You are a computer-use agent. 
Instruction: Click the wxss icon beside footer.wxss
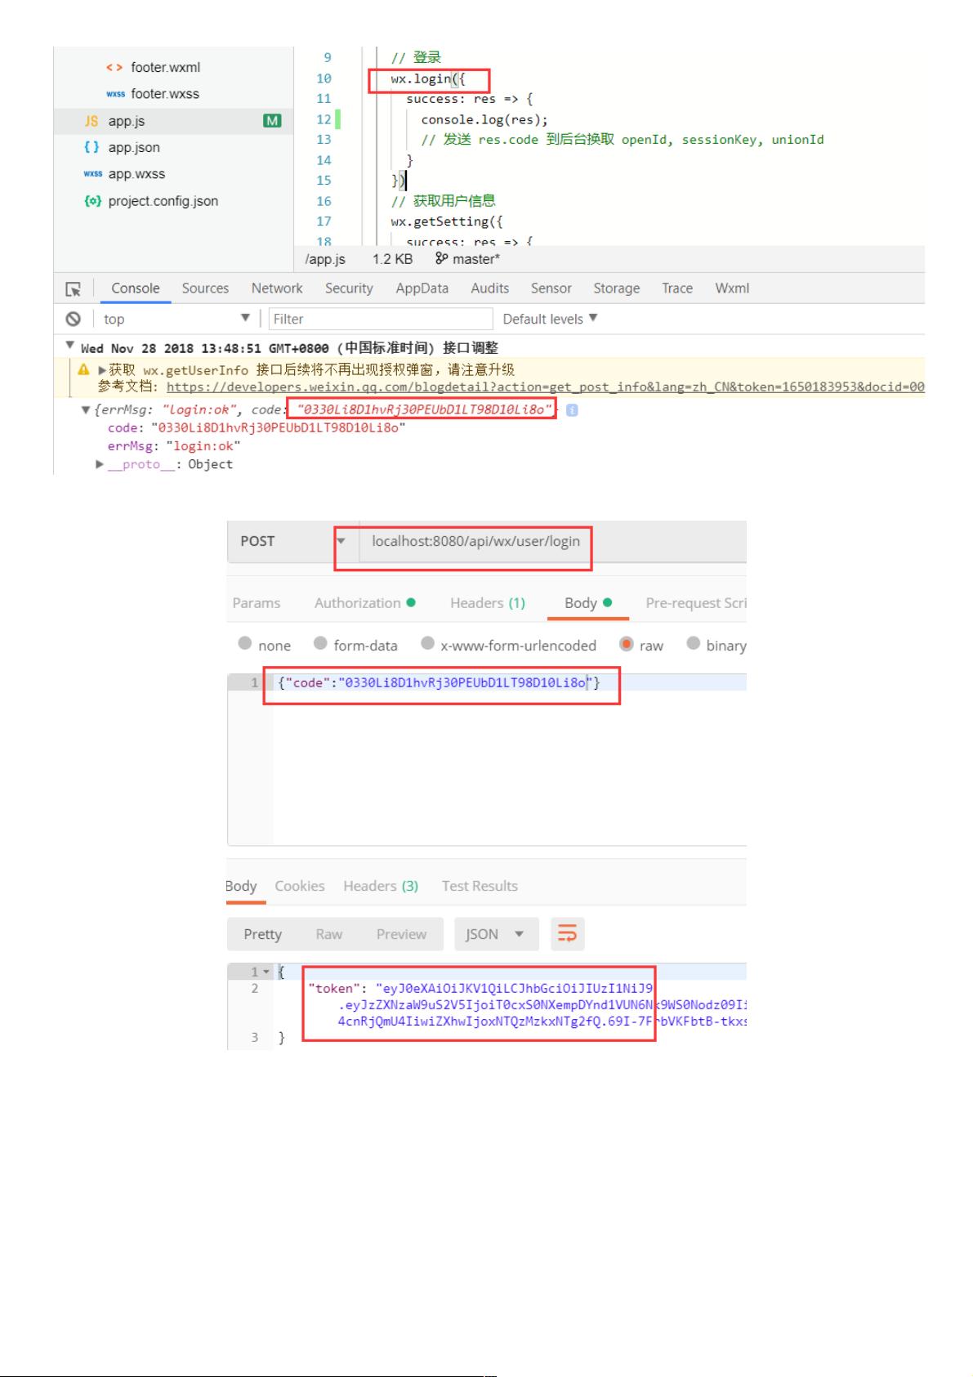point(115,94)
